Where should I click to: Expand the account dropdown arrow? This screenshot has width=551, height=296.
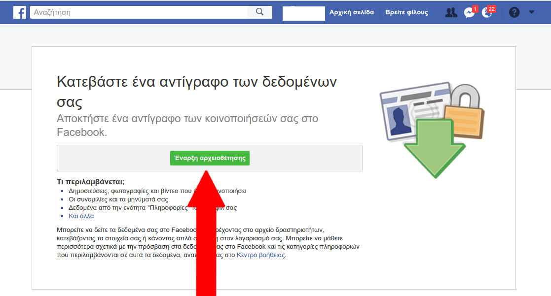[531, 12]
